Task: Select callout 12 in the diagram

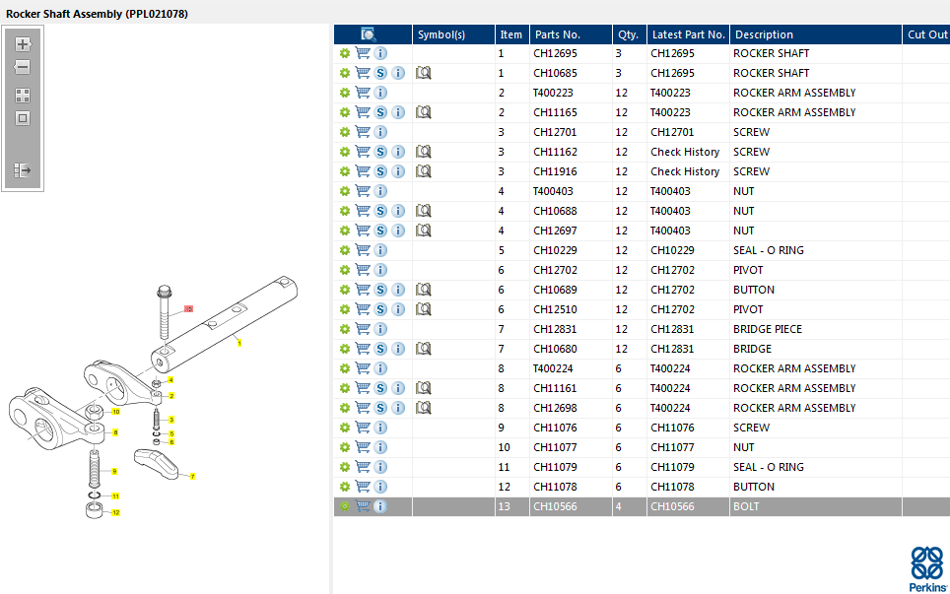Action: [x=115, y=513]
